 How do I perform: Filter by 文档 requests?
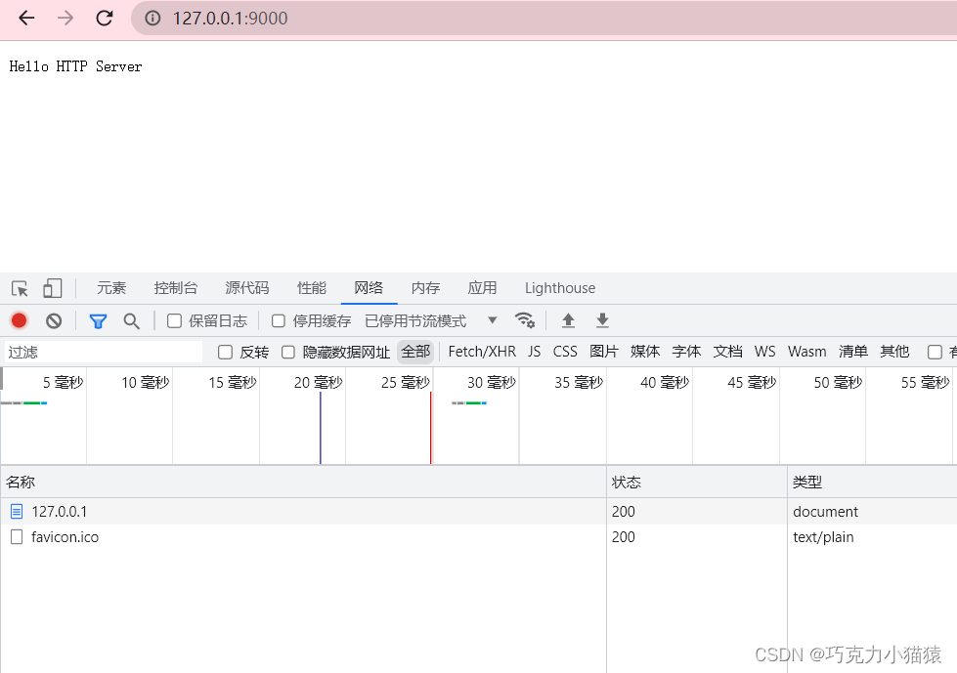click(x=727, y=352)
